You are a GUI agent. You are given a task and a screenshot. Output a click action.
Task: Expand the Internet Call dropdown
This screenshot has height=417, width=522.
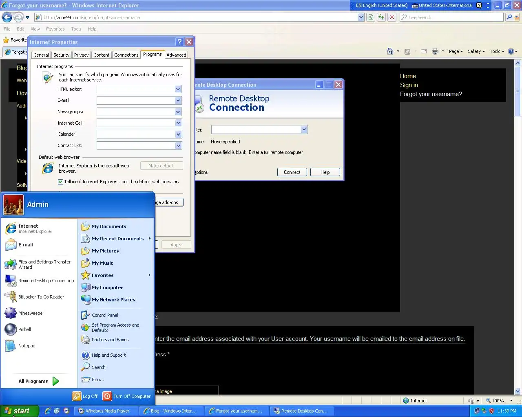(x=178, y=123)
